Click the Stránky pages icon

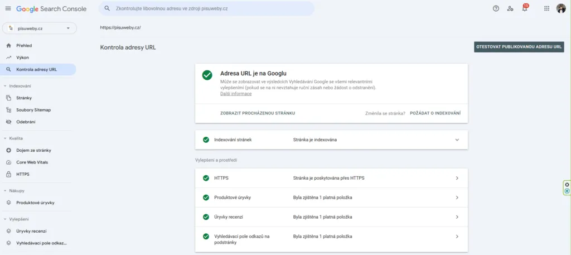pyautogui.click(x=9, y=98)
